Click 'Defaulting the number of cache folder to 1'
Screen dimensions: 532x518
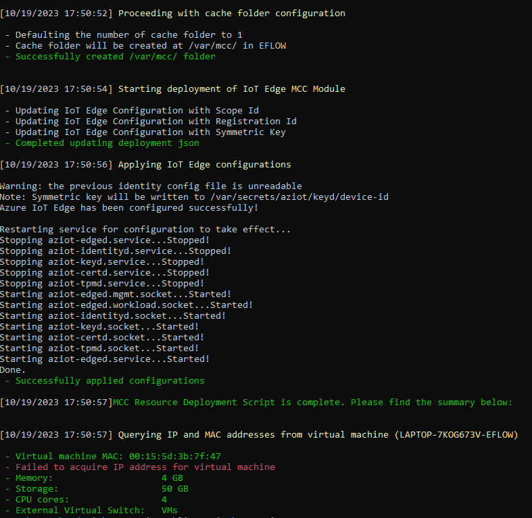128,35
